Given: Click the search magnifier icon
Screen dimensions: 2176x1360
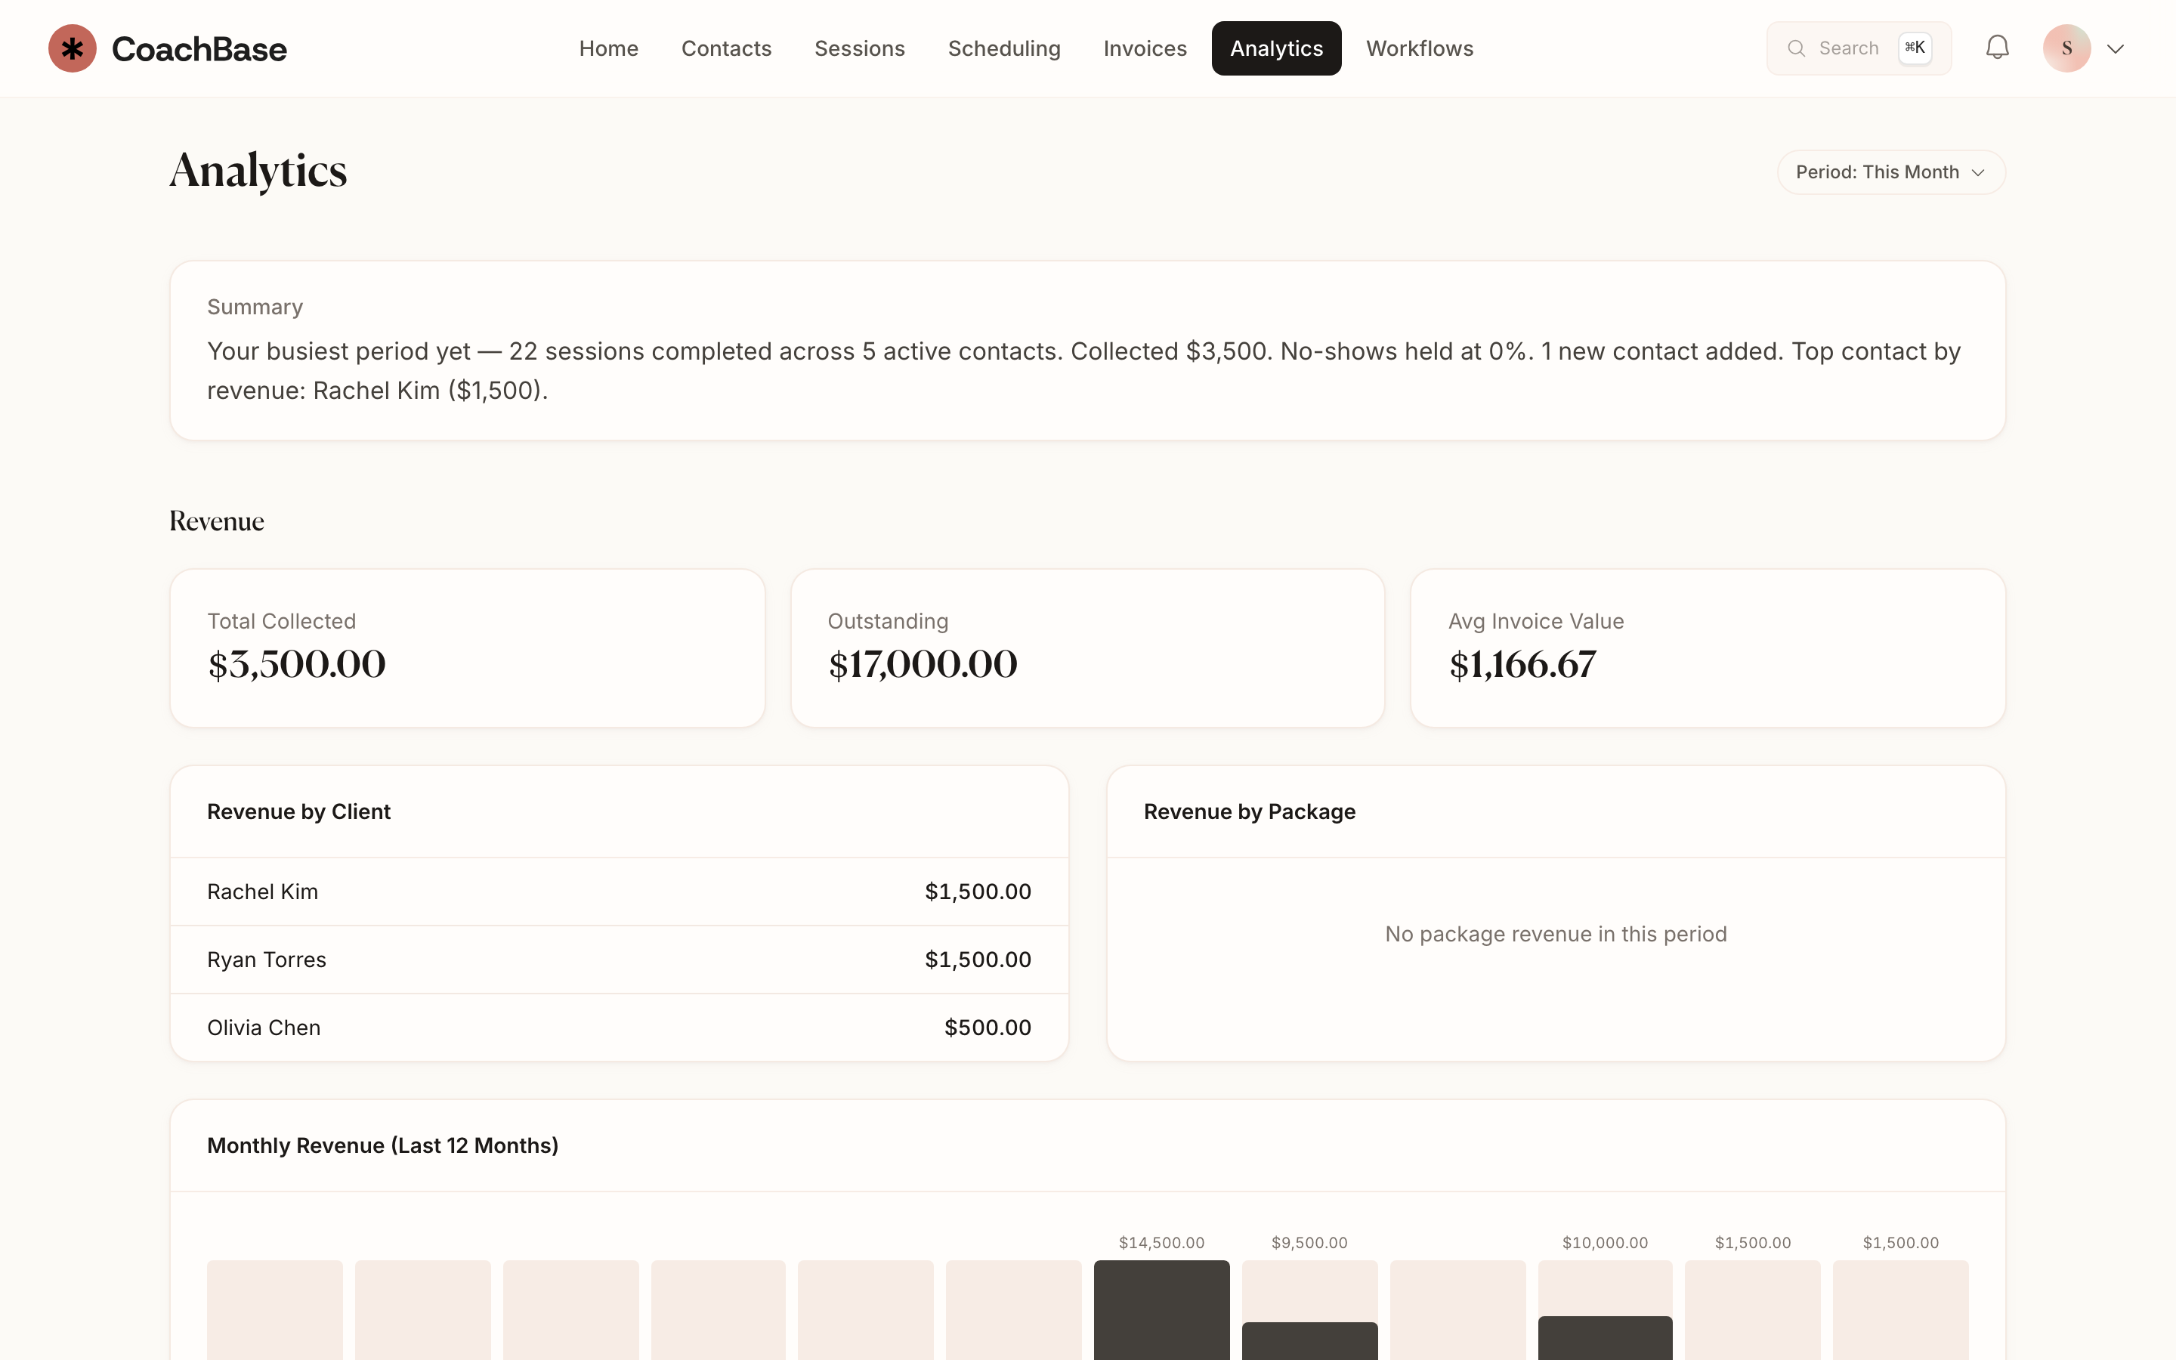Looking at the screenshot, I should pyautogui.click(x=1796, y=48).
